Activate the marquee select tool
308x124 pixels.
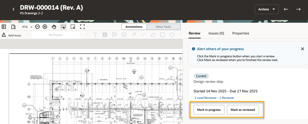pyautogui.click(x=64, y=27)
